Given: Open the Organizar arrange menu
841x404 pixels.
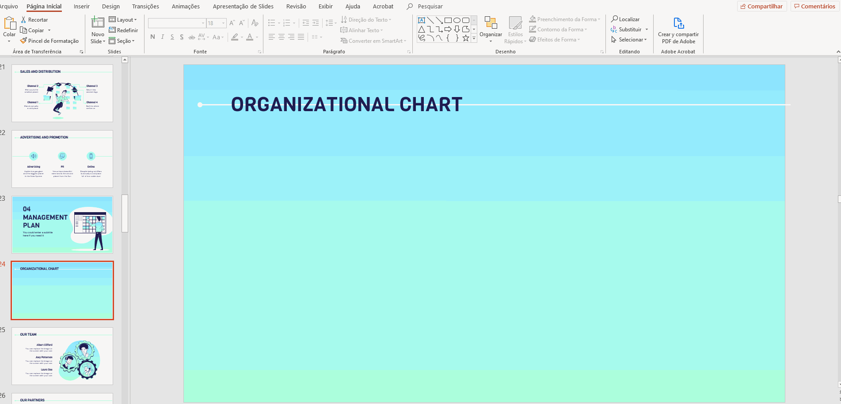Looking at the screenshot, I should click(x=491, y=30).
